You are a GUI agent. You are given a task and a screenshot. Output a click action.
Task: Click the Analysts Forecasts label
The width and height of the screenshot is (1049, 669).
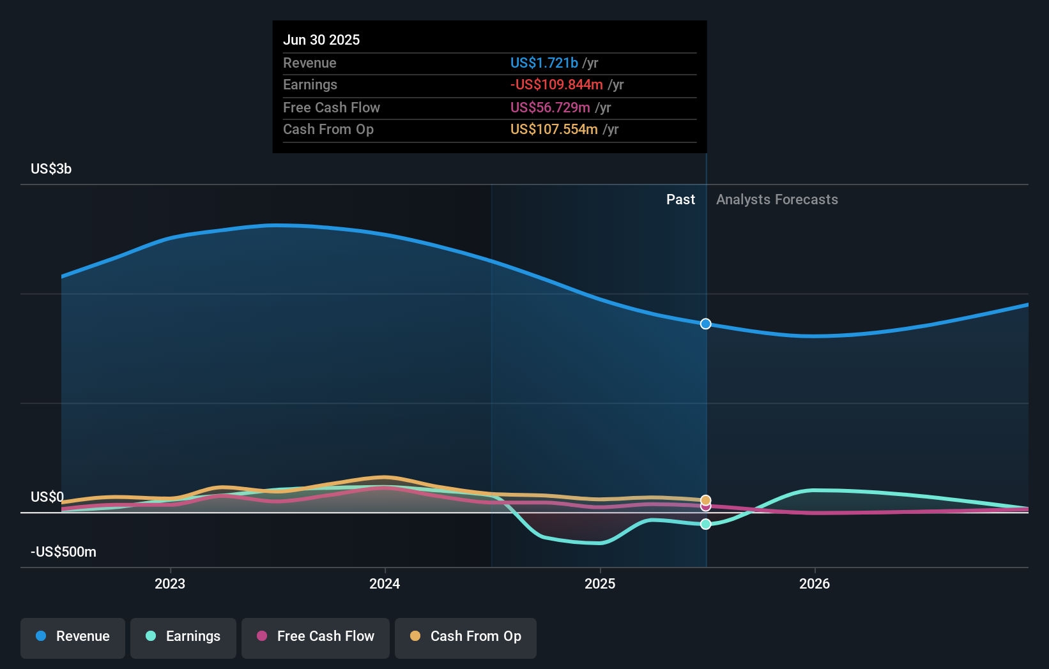coord(777,200)
